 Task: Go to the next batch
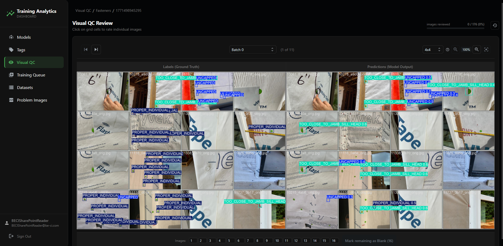click(96, 49)
